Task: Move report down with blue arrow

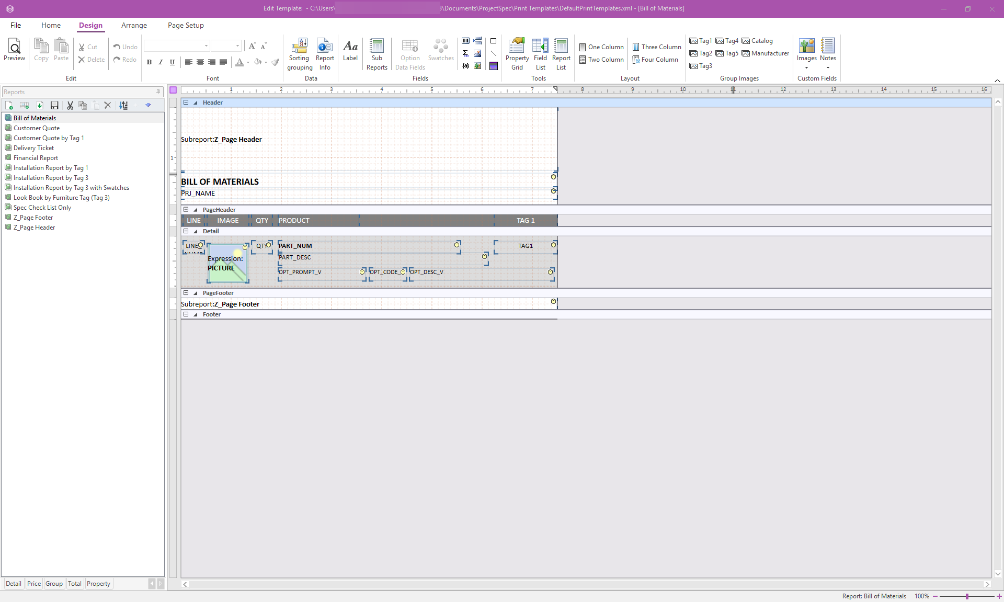Action: 149,105
